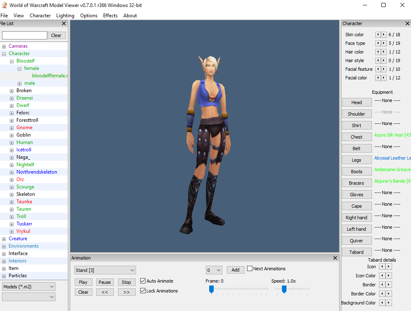Click next arrow for Tabard Border
Viewport: 411px width, 311px height.
(x=389, y=285)
